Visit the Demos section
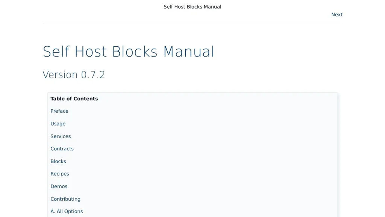This screenshot has width=385, height=217. click(x=59, y=186)
